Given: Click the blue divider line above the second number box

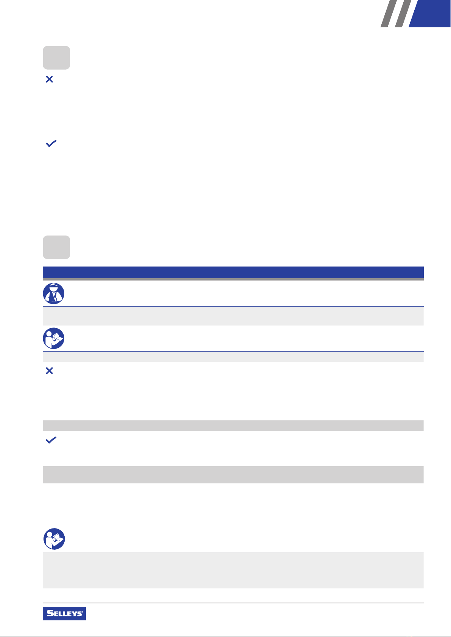Looking at the screenshot, I should tap(233, 229).
